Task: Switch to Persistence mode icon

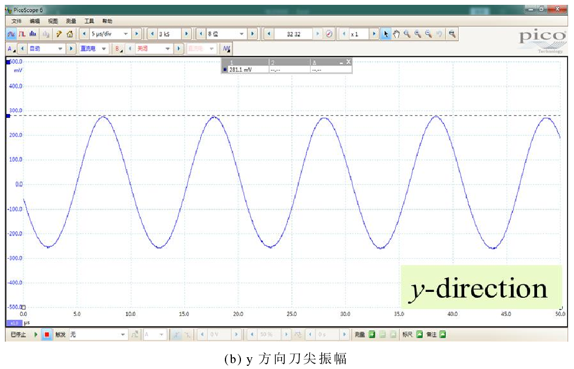Action: 23,34
